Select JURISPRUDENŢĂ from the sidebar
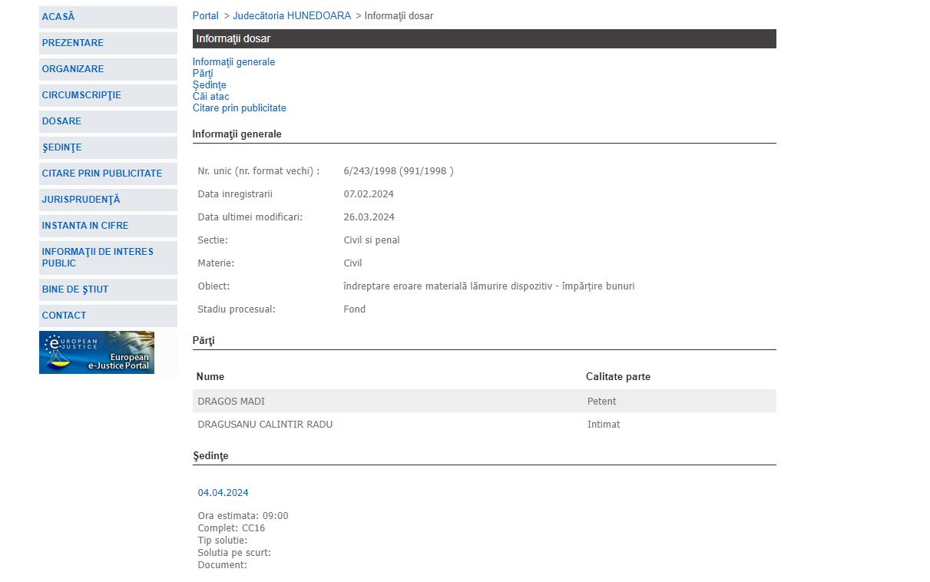This screenshot has height=582, width=930. (x=81, y=200)
